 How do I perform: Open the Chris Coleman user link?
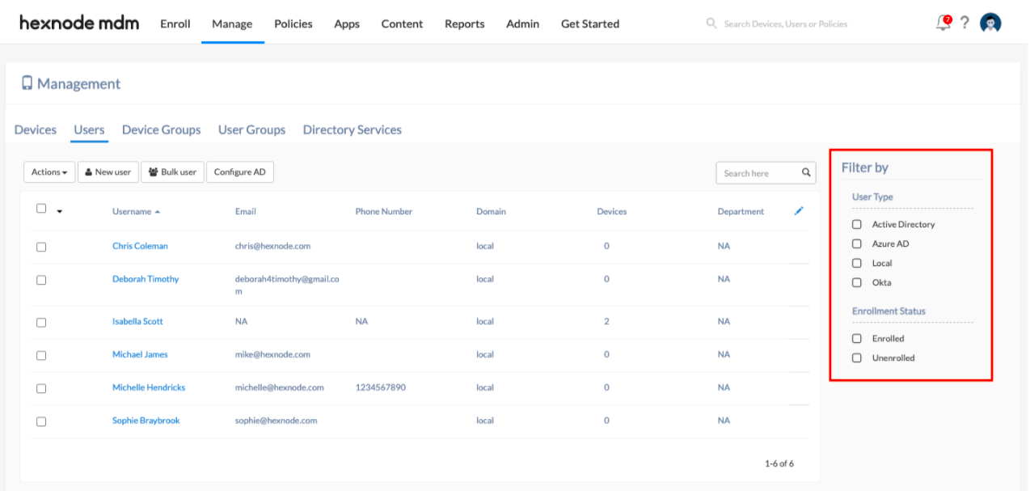point(140,245)
